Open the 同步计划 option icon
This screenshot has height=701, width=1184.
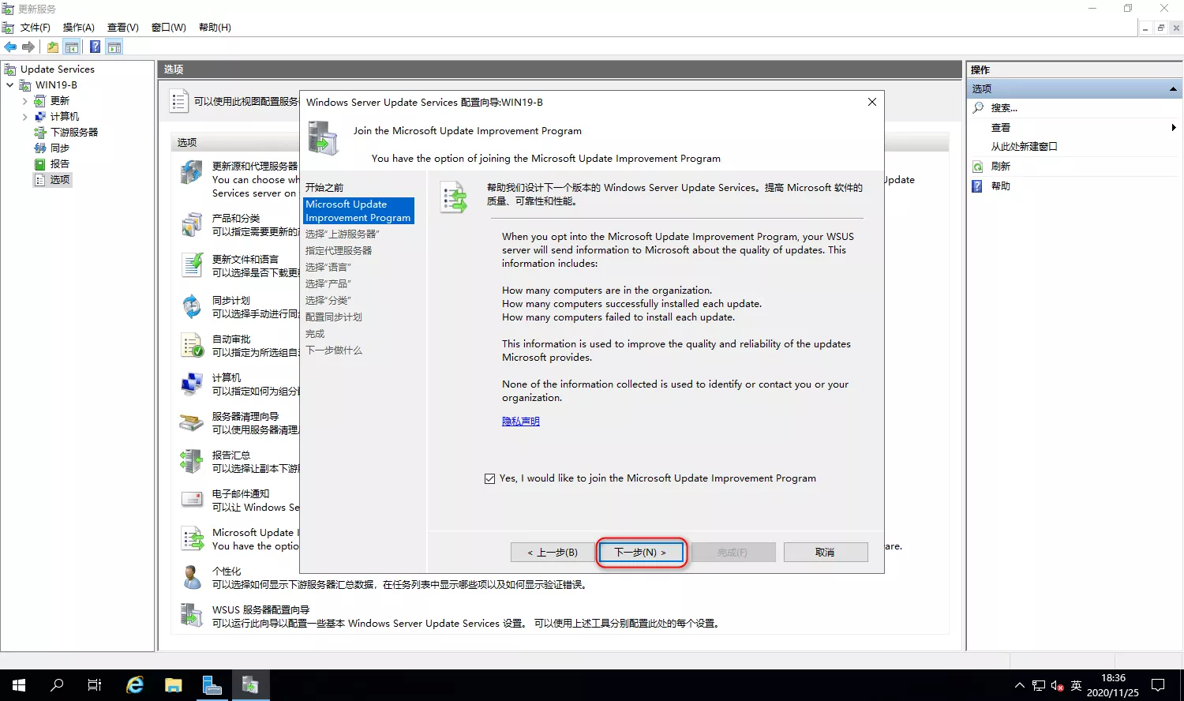coord(192,306)
